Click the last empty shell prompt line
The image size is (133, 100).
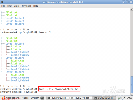pyautogui.click(x=19, y=92)
